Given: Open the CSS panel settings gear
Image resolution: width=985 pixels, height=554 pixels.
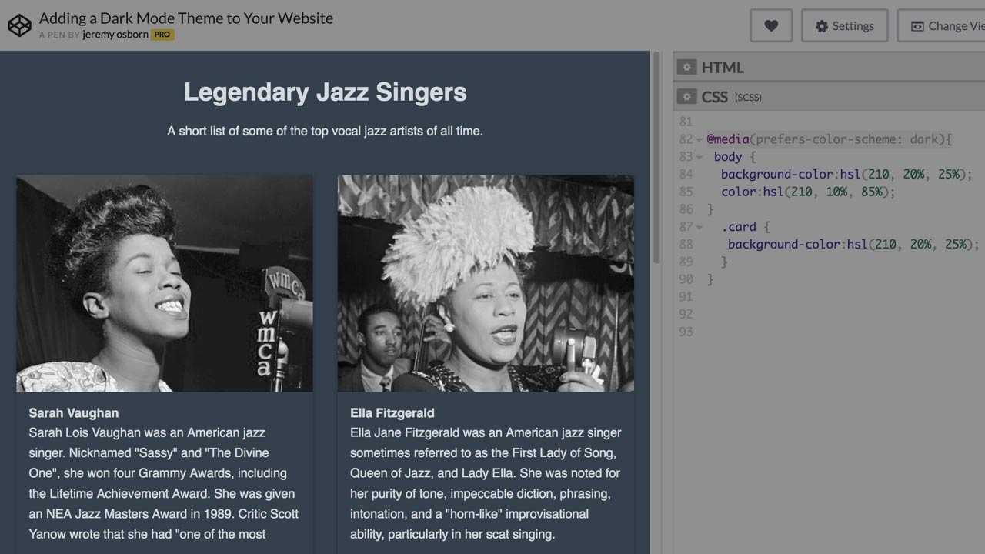Looking at the screenshot, I should (x=687, y=97).
